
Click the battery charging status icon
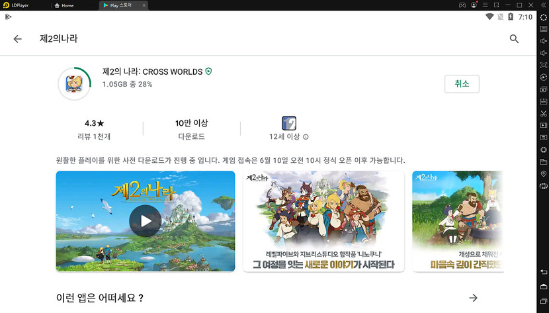point(511,17)
